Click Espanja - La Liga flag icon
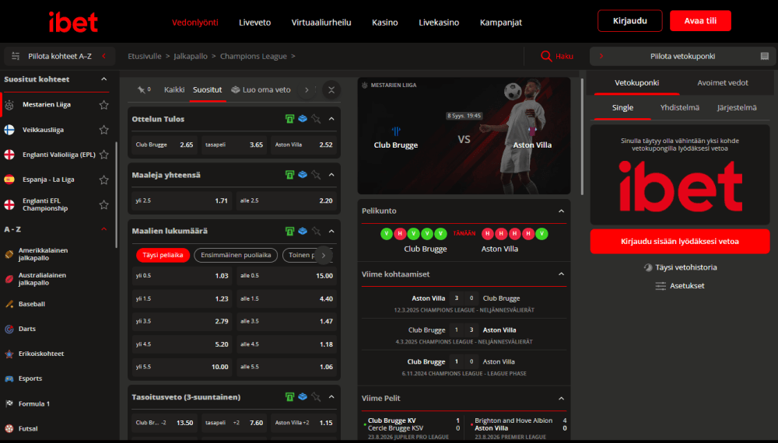Screen dimensions: 778x443 [9, 180]
